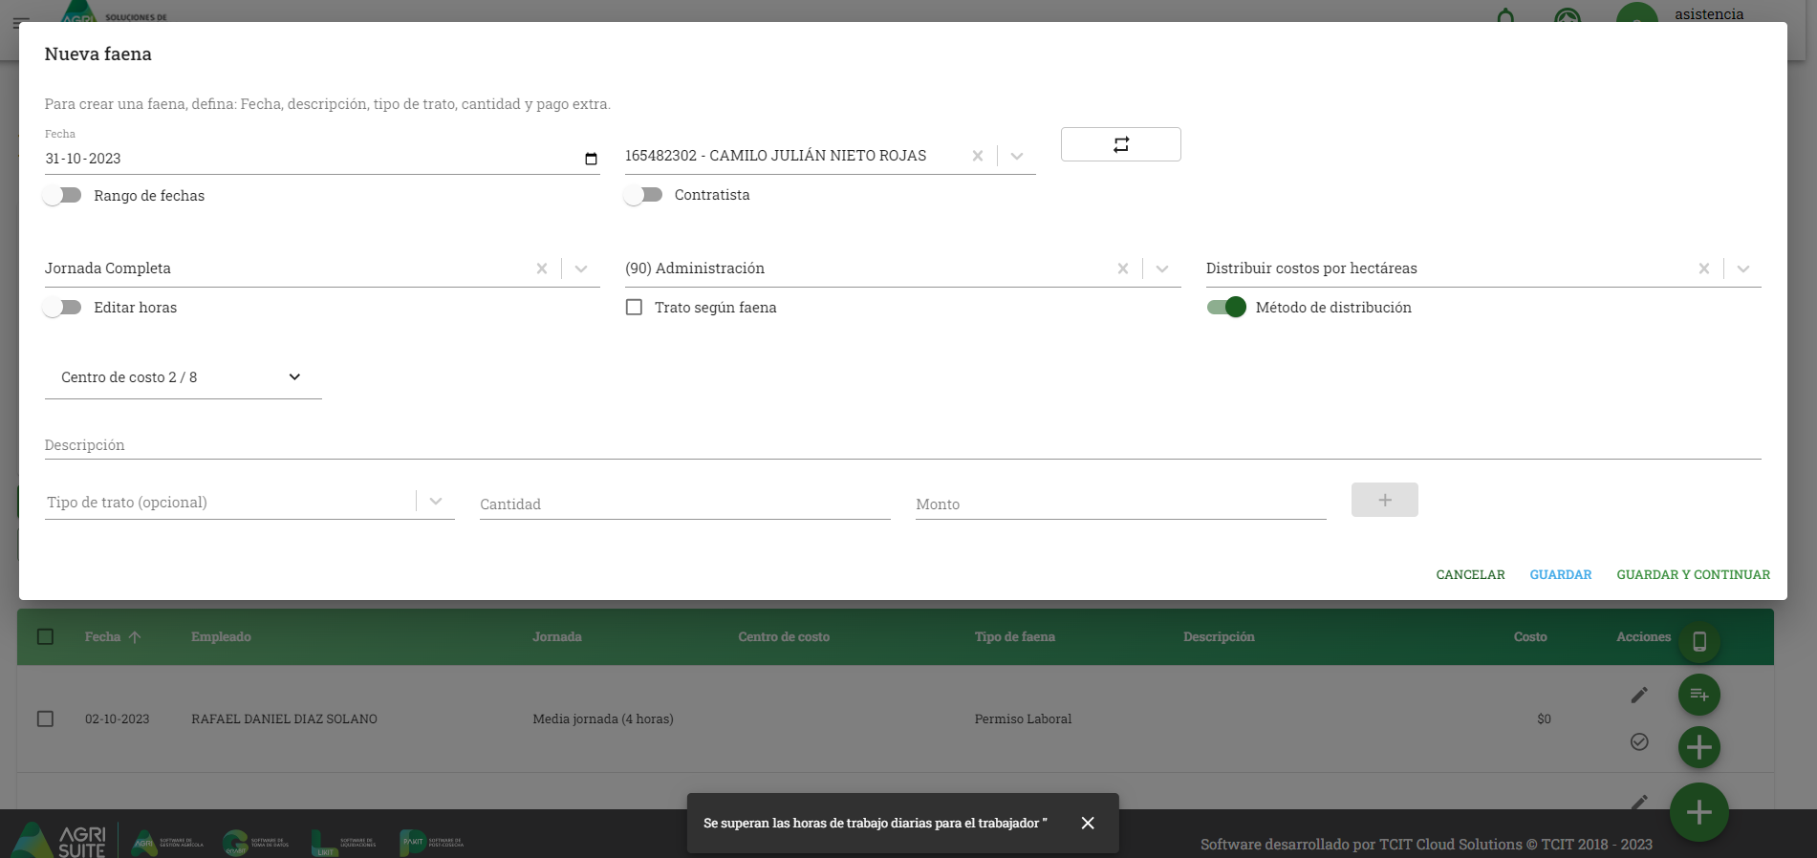Toggle the Editar horas switch

(x=62, y=307)
